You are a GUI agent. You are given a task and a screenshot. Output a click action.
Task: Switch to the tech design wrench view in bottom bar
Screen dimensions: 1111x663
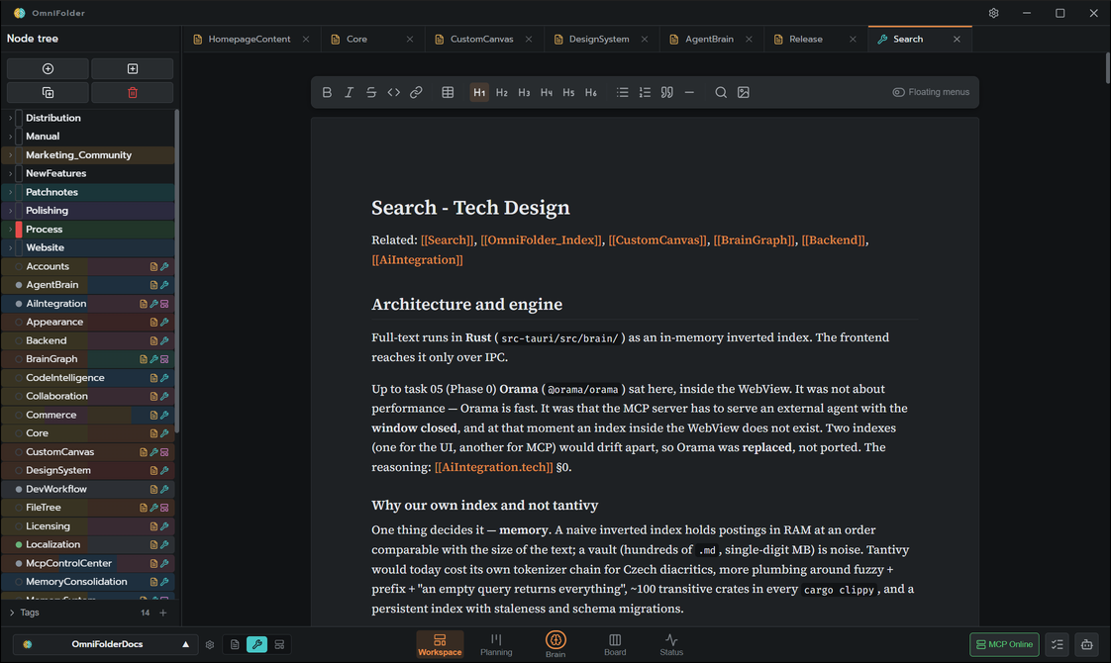pos(257,644)
